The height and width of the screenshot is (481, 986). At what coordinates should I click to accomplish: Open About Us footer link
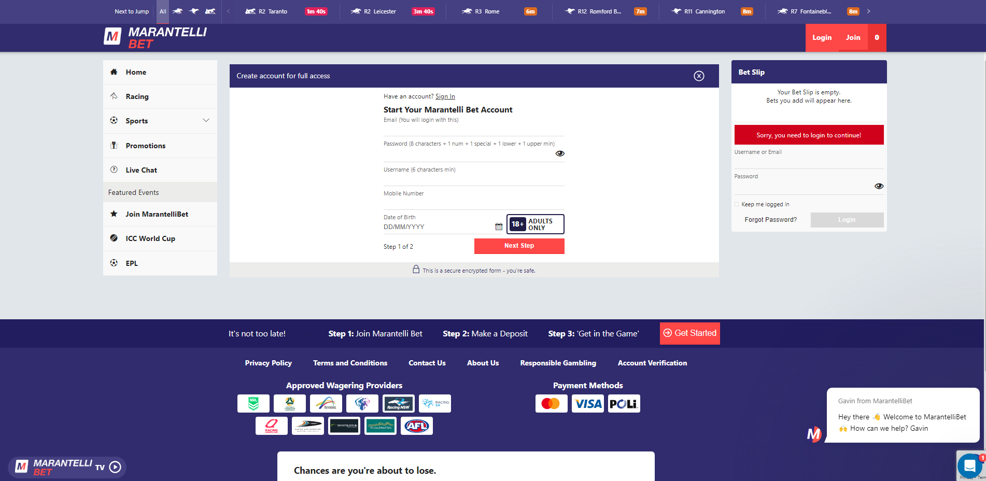483,363
